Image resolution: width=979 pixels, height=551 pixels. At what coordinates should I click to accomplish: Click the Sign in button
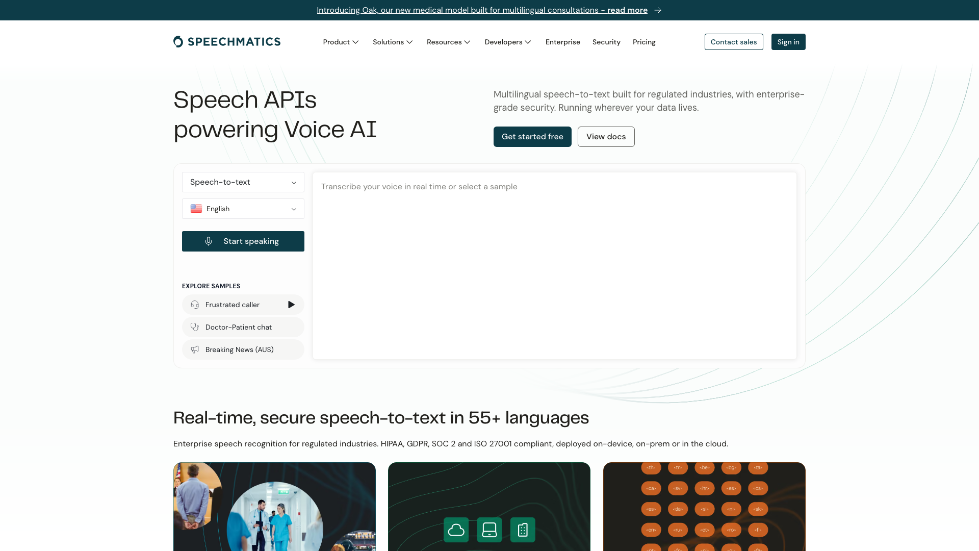click(x=788, y=42)
